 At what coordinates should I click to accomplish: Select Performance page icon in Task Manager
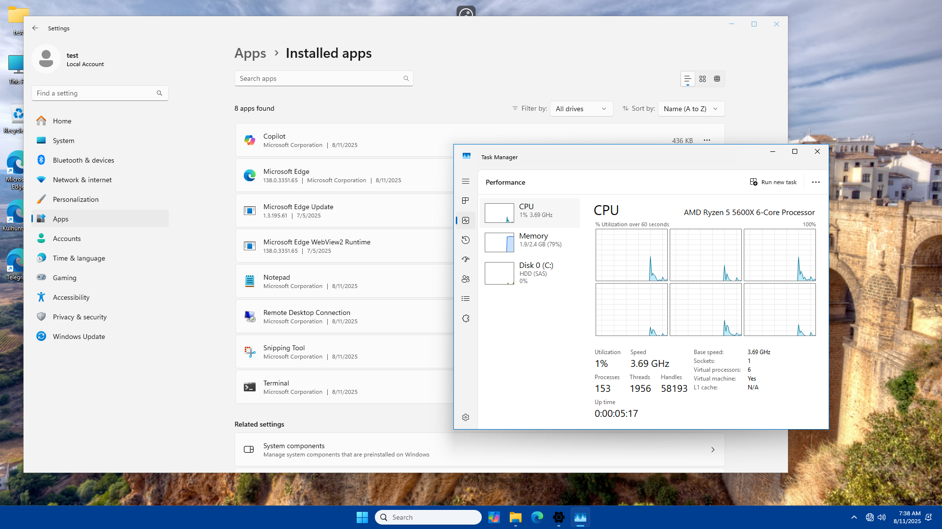466,220
